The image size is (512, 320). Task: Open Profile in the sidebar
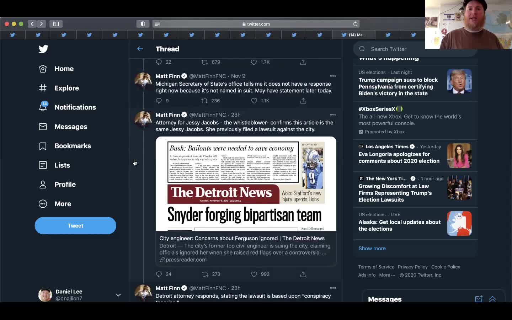point(57,185)
